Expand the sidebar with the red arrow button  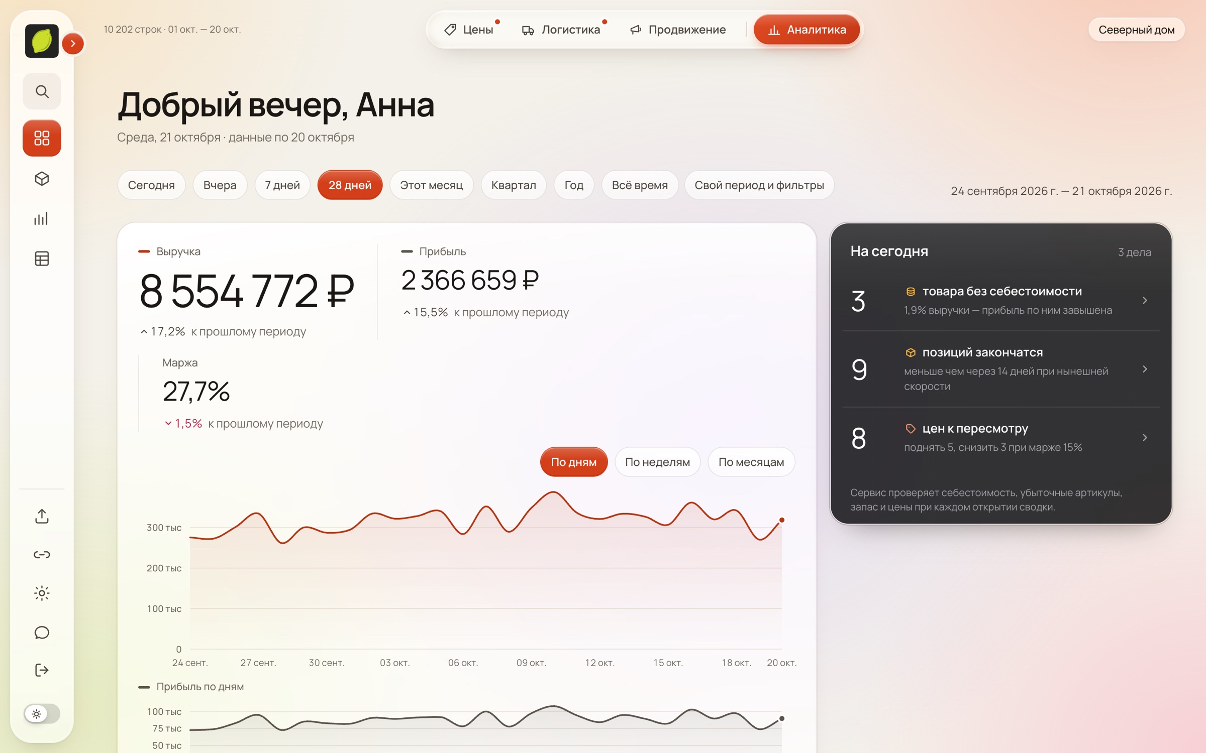[x=73, y=44]
